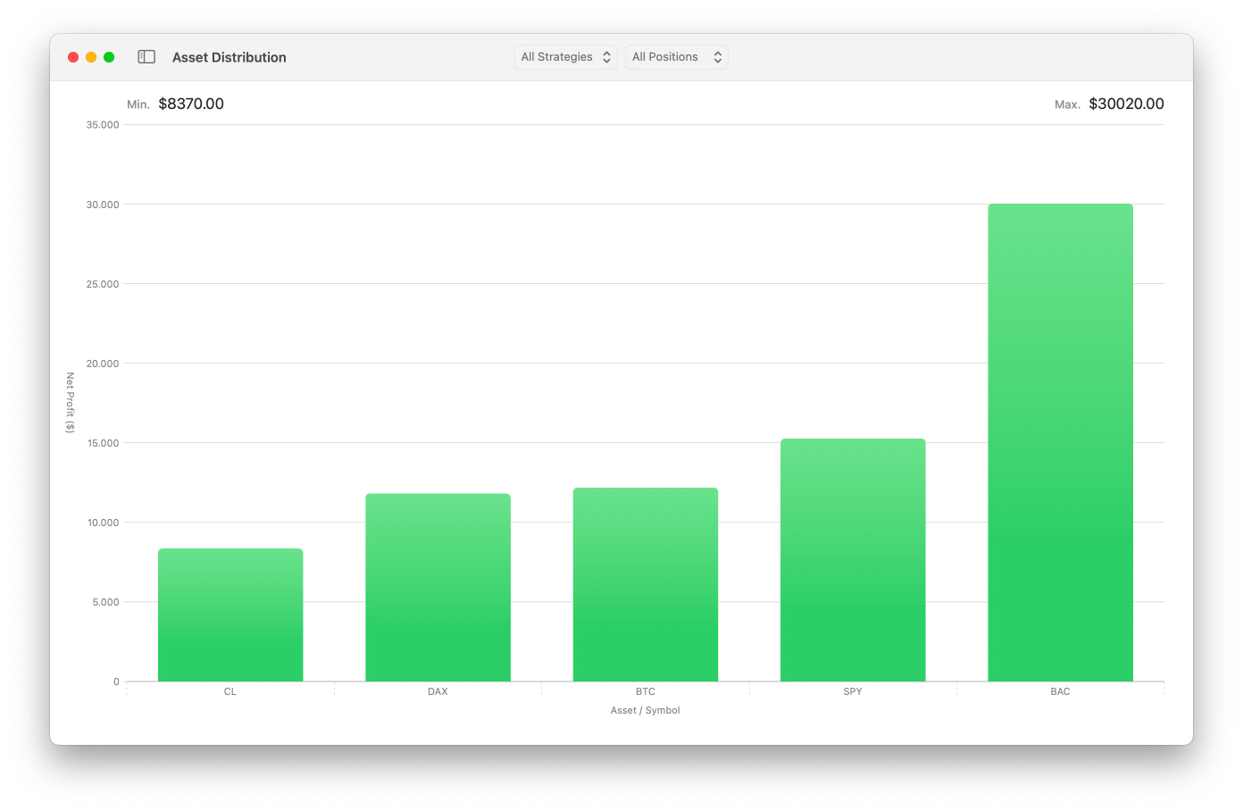Click the Max. label
Viewport: 1243px width, 811px height.
point(1067,105)
